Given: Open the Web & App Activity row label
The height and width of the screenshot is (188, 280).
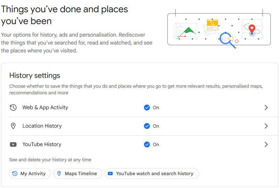Looking at the screenshot, I should point(45,108).
